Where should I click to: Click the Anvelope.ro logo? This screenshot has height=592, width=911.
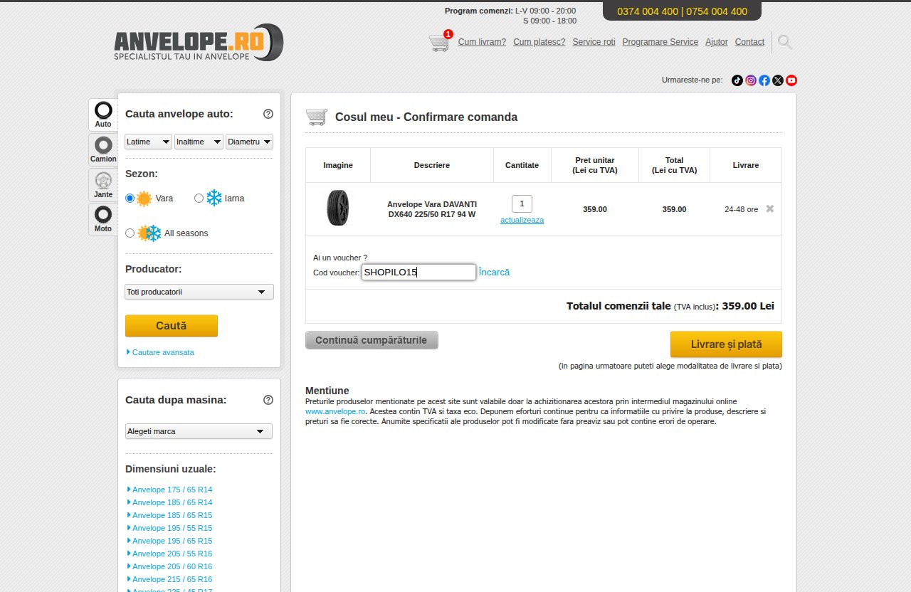click(199, 43)
